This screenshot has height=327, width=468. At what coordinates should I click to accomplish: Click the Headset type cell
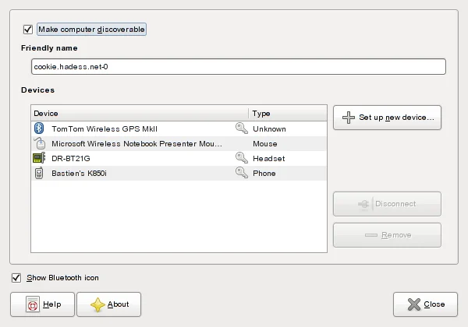[x=269, y=158]
